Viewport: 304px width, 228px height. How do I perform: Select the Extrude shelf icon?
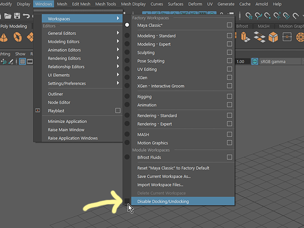click(x=245, y=37)
